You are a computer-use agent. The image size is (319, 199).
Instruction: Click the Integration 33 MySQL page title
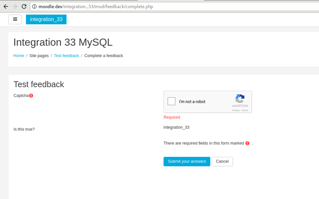click(63, 42)
